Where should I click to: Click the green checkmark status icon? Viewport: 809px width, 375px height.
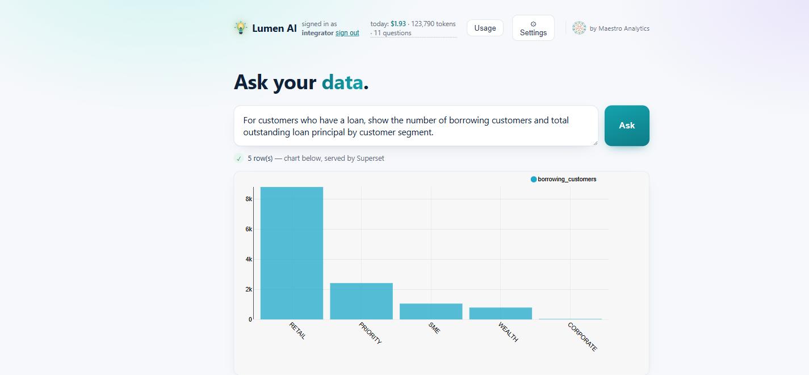pos(239,159)
